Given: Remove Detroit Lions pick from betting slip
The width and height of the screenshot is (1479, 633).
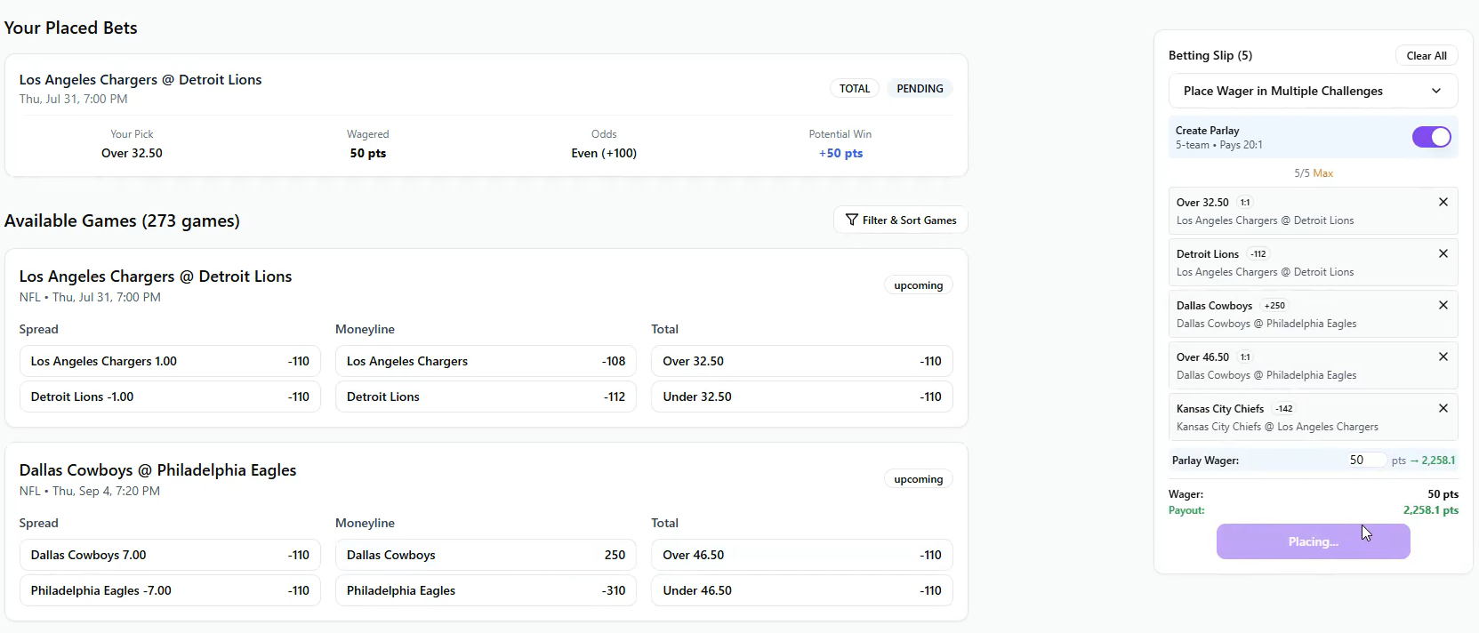Looking at the screenshot, I should pos(1443,254).
